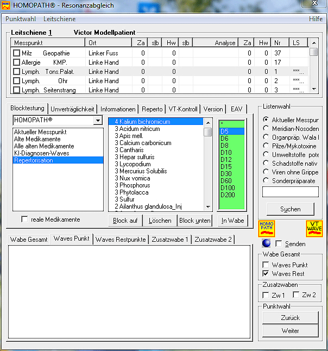Click the blue globe icon beside Senden

coord(266,244)
